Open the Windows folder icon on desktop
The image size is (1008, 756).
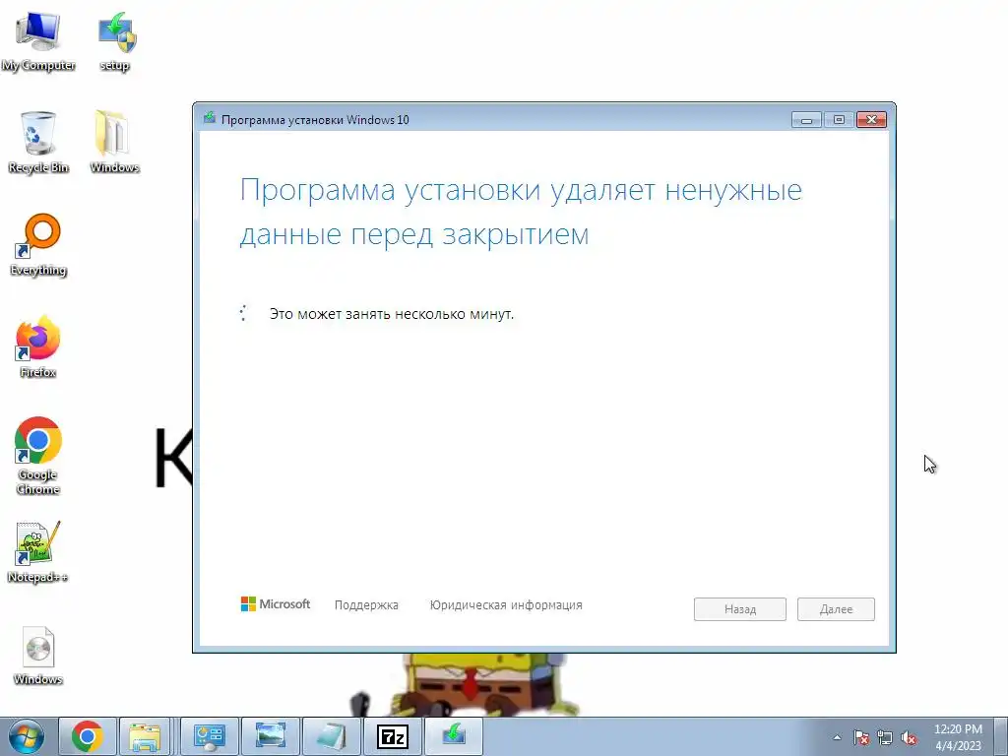(x=114, y=142)
